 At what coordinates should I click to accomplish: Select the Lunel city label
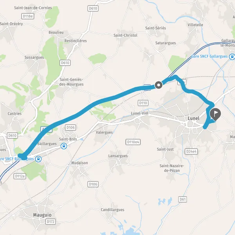click(x=193, y=118)
